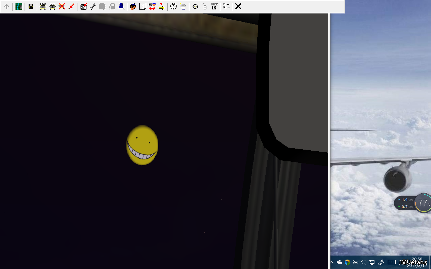
Task: Toggle the TrackIR button
Action: [214, 6]
